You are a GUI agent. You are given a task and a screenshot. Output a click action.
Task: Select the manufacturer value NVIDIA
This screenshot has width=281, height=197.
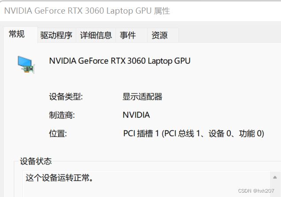pos(136,115)
